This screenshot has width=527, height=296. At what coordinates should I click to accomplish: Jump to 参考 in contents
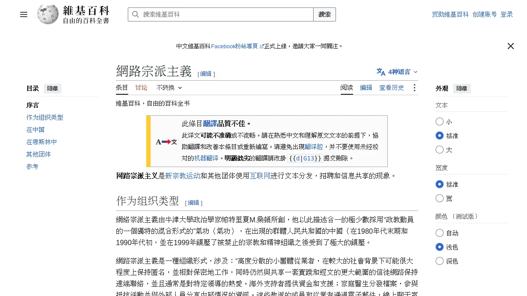[32, 167]
